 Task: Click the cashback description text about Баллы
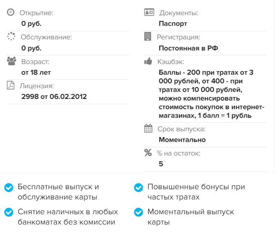tap(211, 94)
